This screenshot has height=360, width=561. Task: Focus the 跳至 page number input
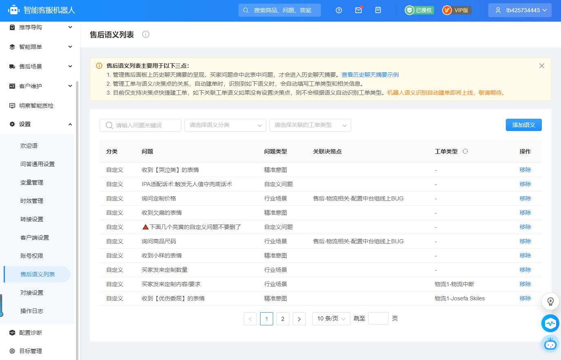[x=378, y=318]
